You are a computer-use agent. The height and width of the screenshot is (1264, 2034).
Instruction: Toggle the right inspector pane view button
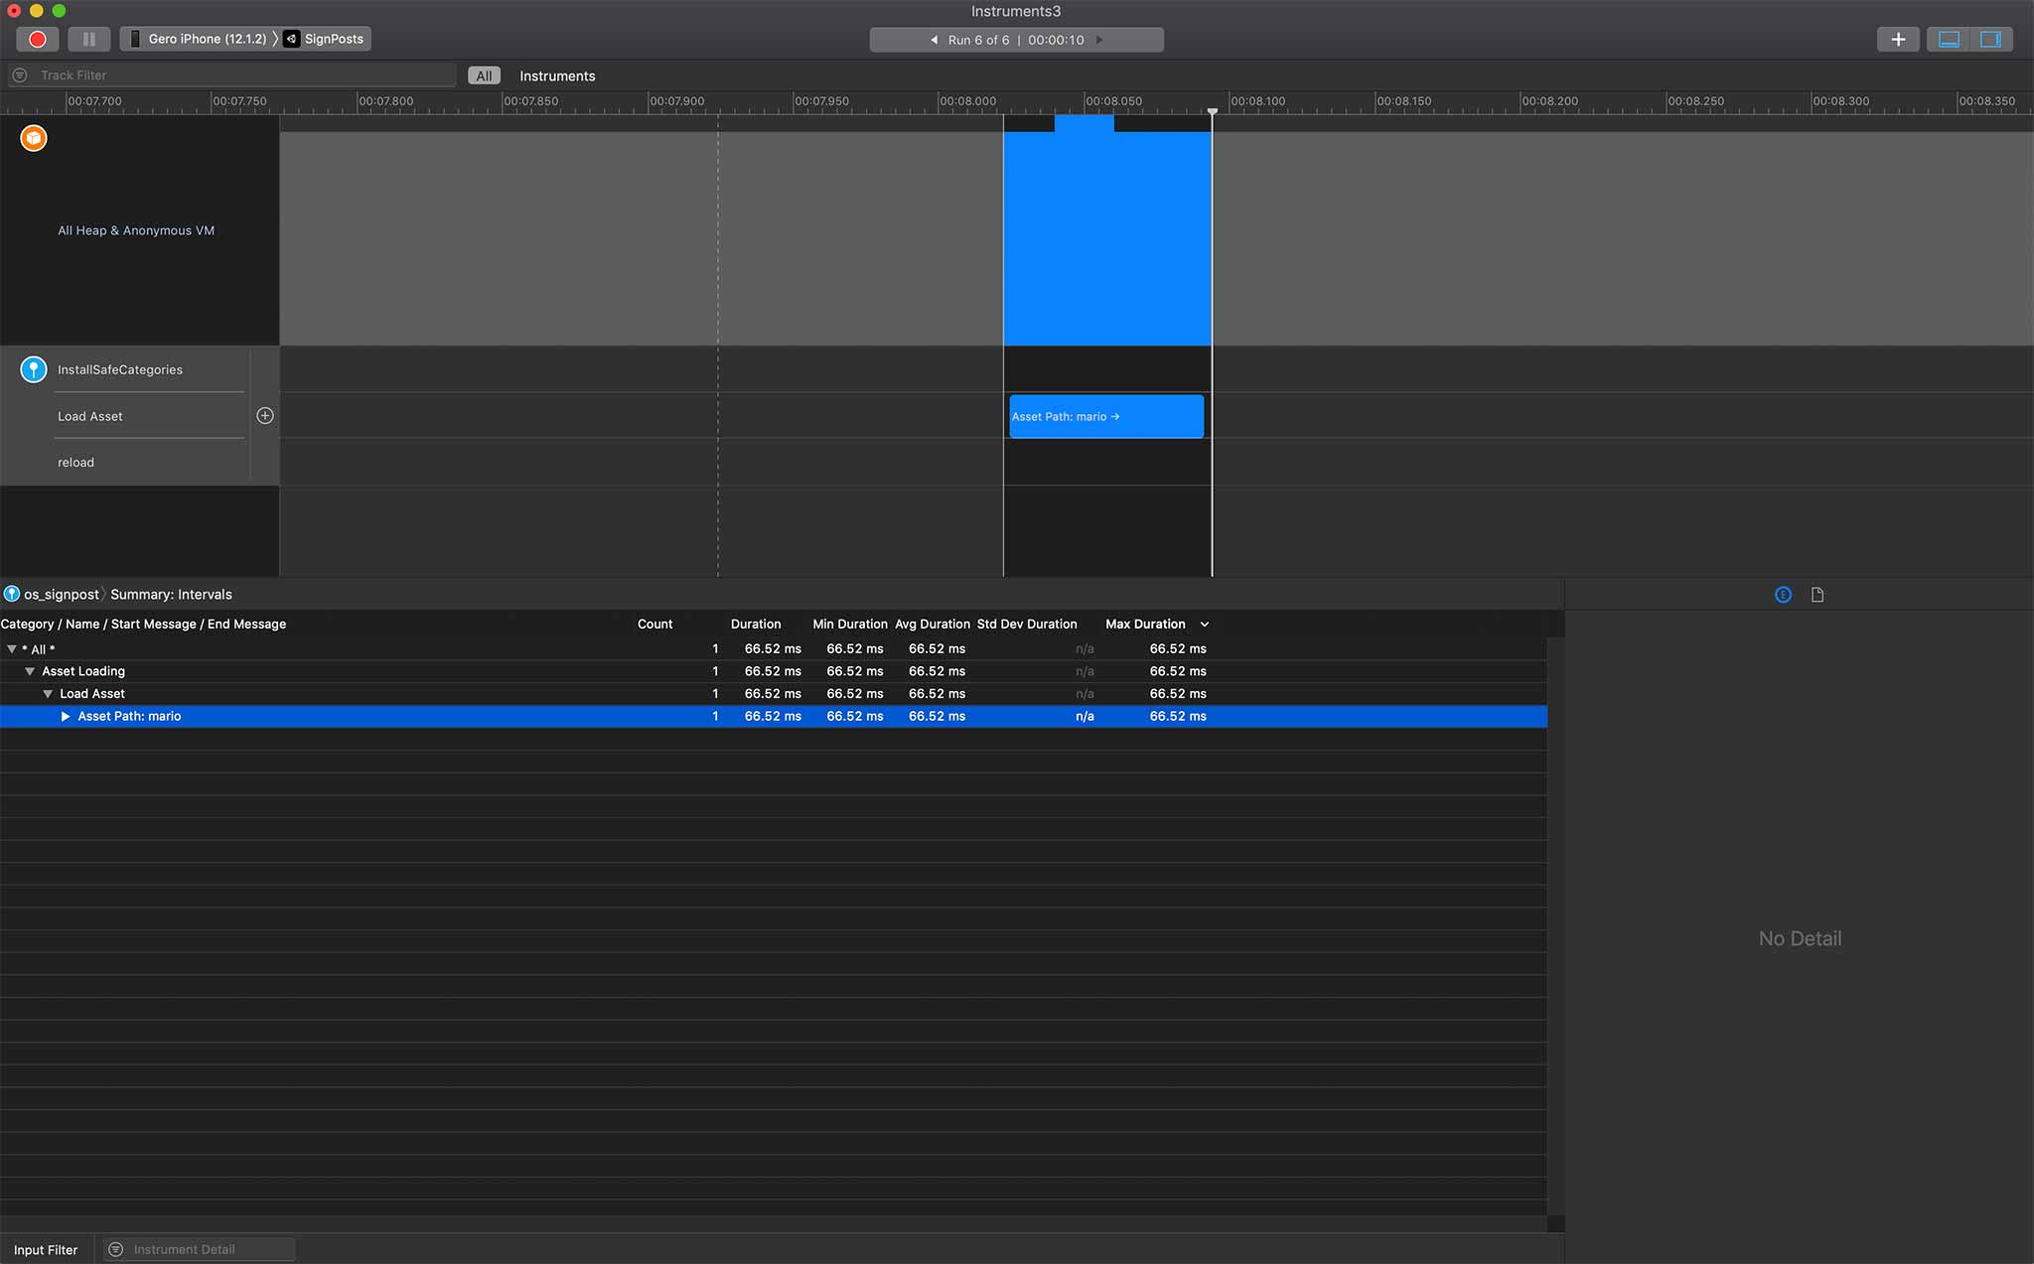coord(1990,40)
